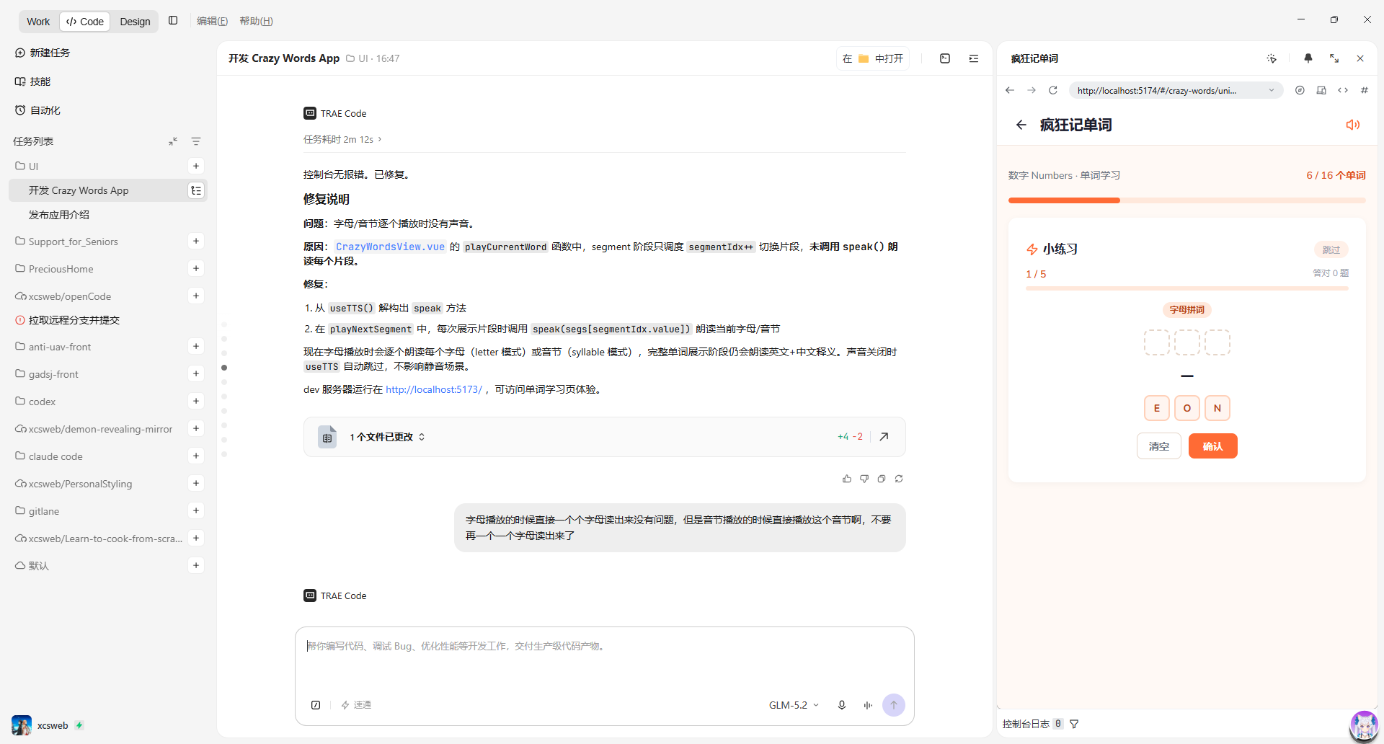Expand task duration 任务耗时 2m 12s
This screenshot has height=744, width=1384.
[x=342, y=139]
